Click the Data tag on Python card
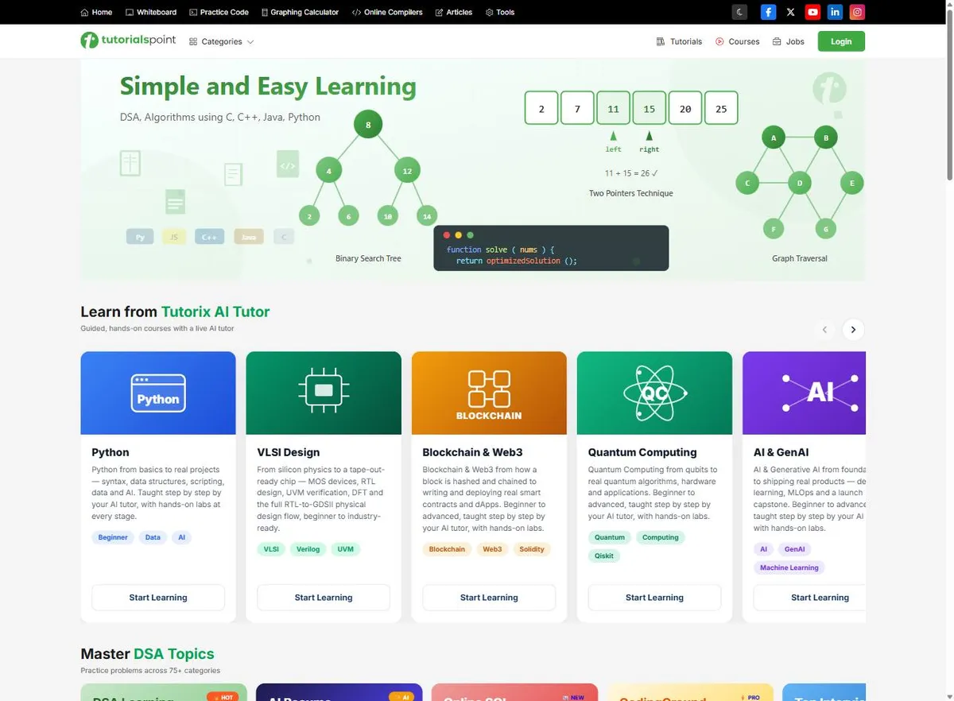954x701 pixels. tap(153, 537)
